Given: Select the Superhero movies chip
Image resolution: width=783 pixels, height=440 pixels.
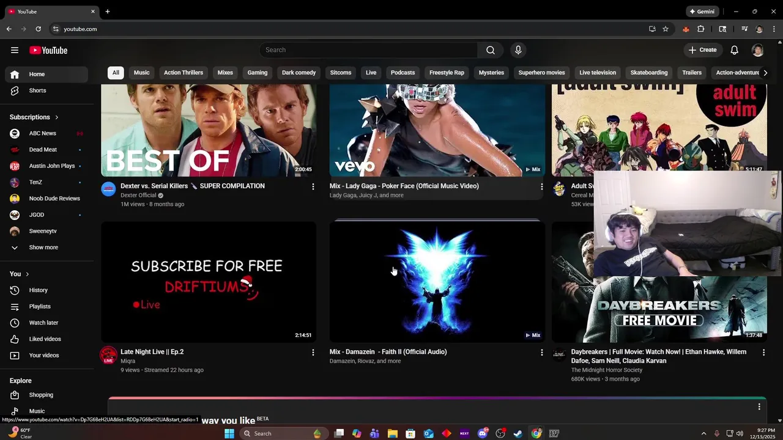Looking at the screenshot, I should click(541, 73).
